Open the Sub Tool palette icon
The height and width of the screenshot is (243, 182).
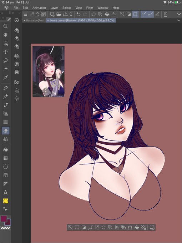(17, 30)
